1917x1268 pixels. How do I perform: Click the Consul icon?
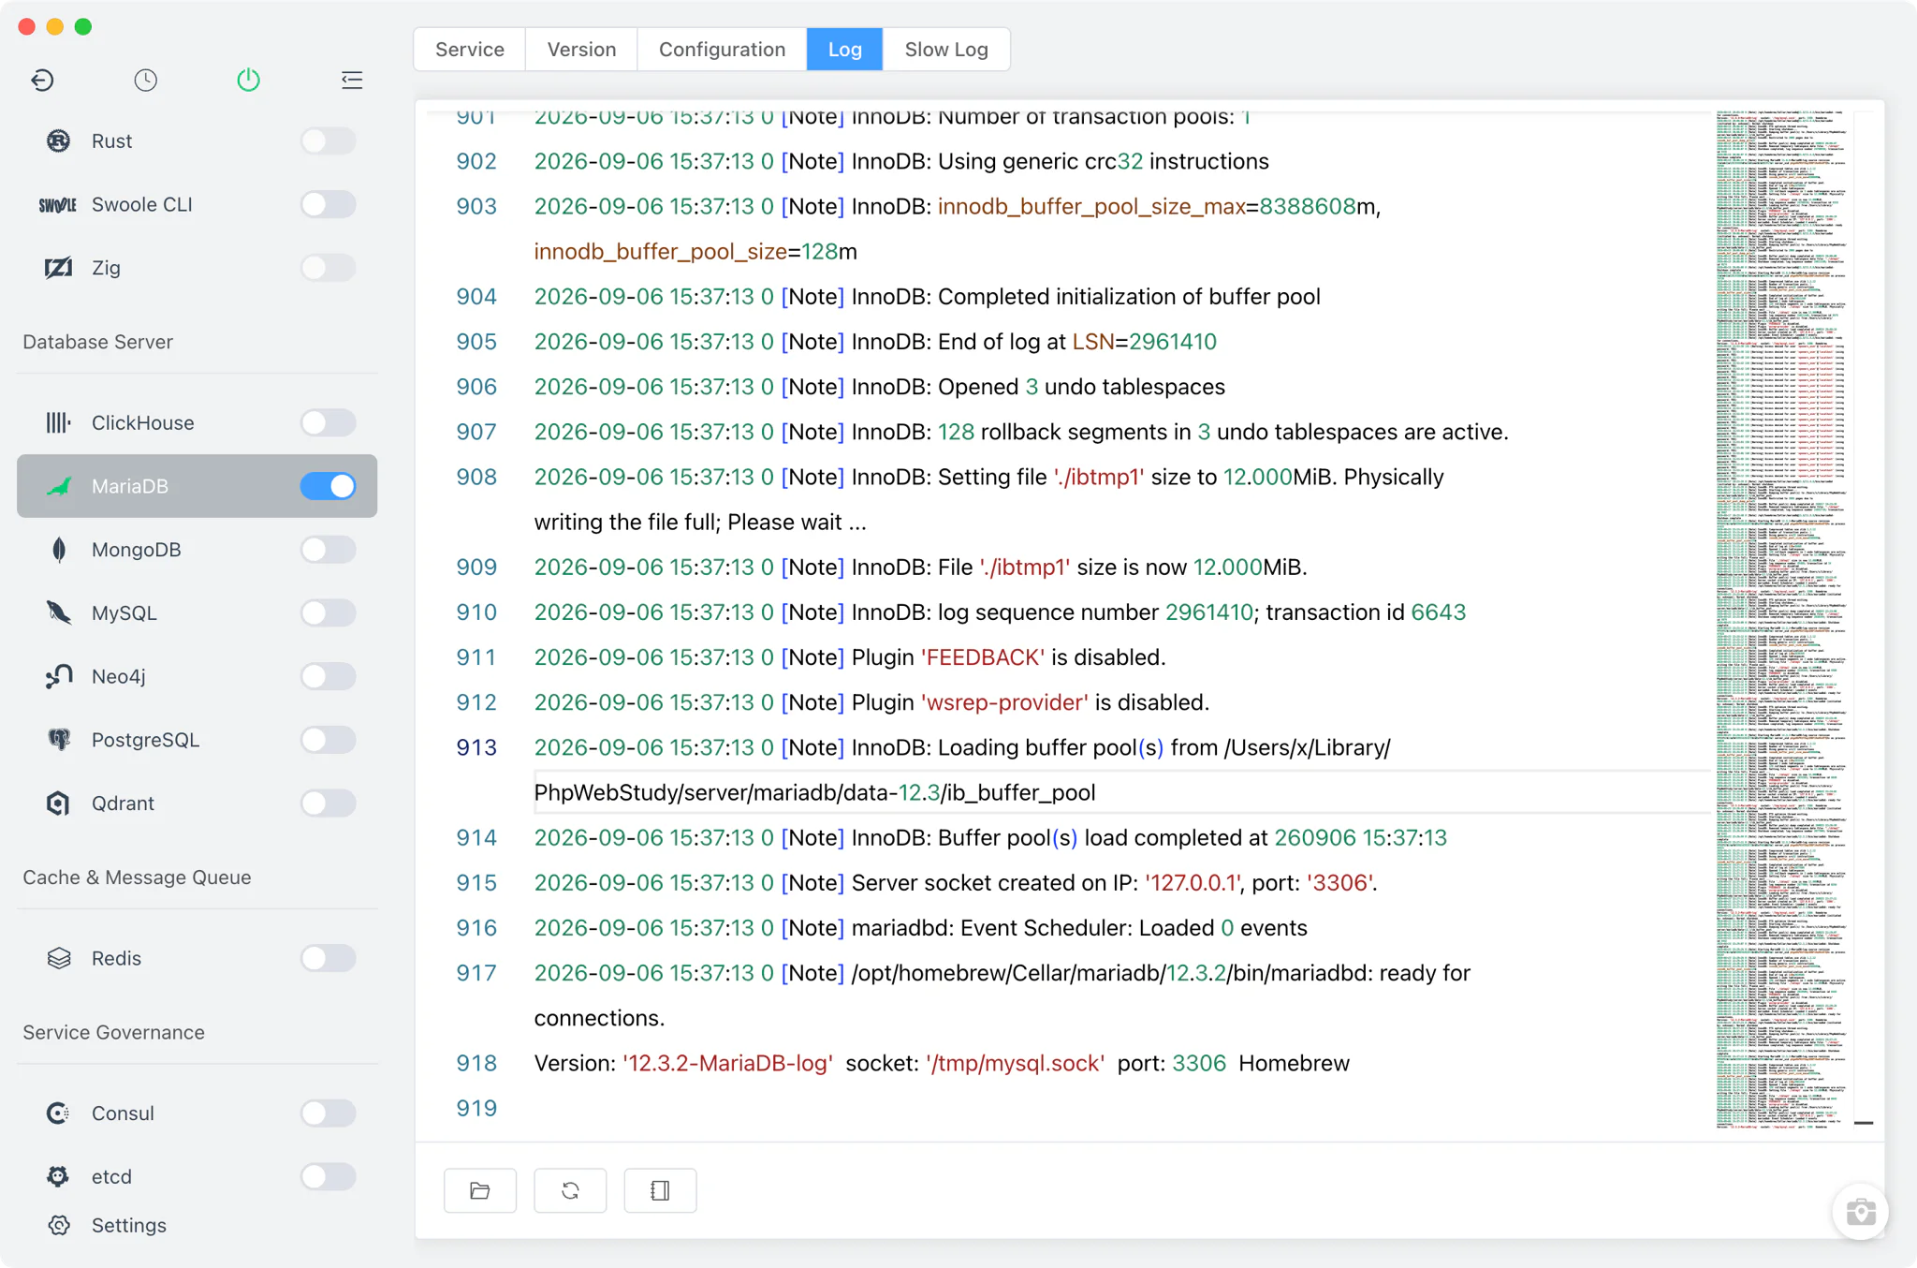58,1113
